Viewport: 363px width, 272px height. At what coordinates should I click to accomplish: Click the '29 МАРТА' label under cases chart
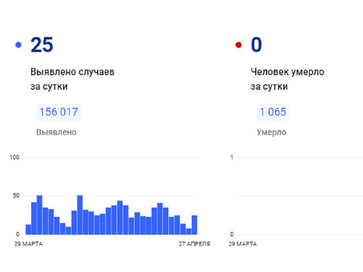[28, 244]
